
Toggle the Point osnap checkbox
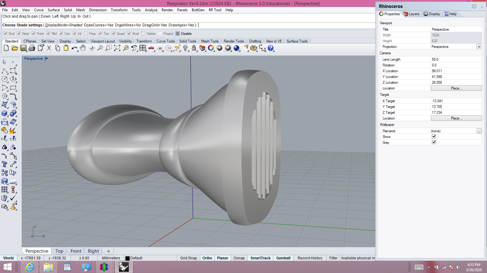33,34
